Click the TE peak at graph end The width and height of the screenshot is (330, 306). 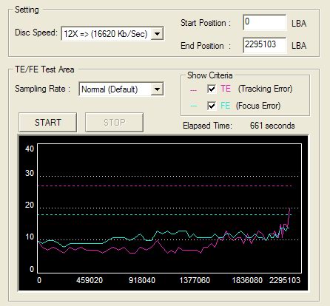(x=290, y=209)
